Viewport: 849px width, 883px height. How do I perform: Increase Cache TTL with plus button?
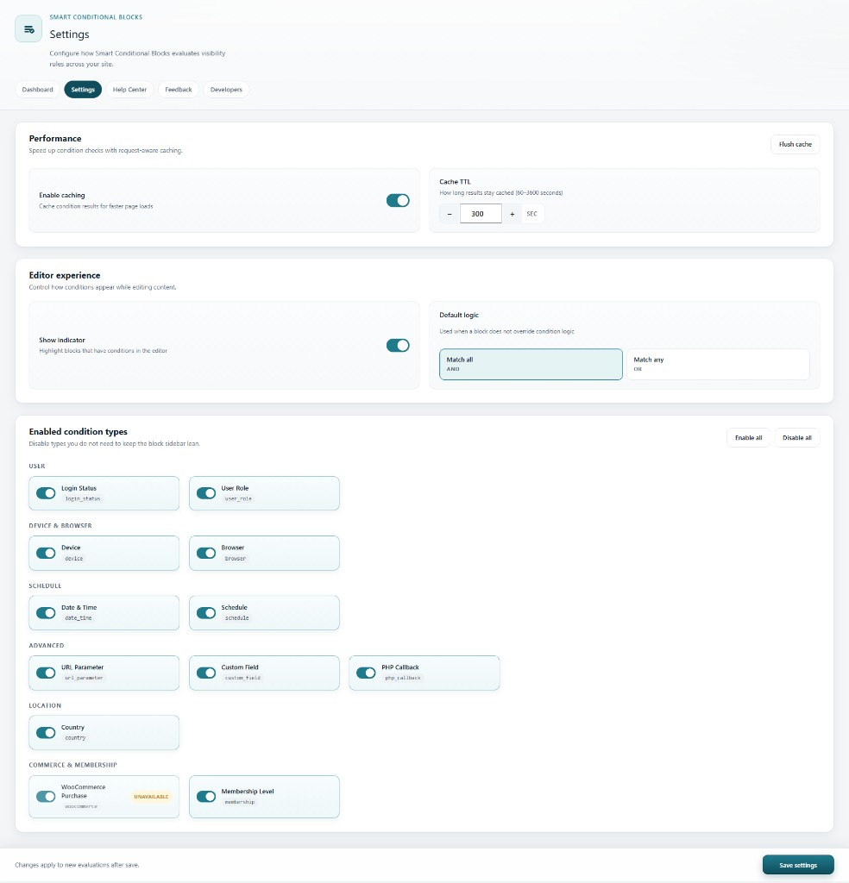pos(513,214)
